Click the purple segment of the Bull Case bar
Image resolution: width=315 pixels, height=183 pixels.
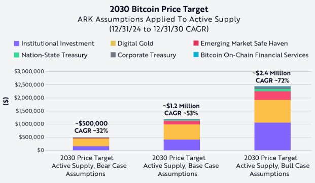coord(272,136)
